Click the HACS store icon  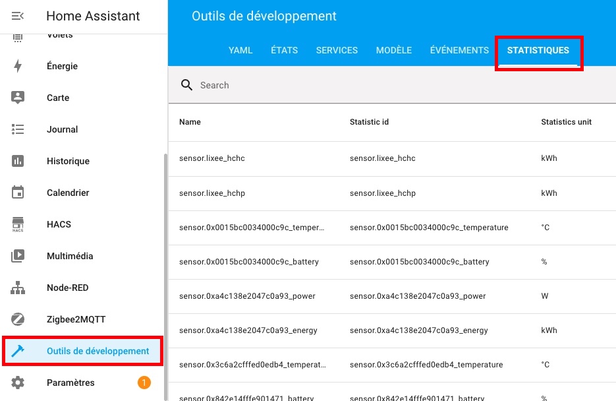click(18, 224)
